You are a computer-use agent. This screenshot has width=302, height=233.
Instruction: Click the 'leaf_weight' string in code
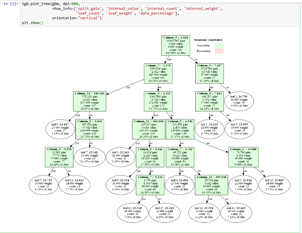pyautogui.click(x=121, y=13)
